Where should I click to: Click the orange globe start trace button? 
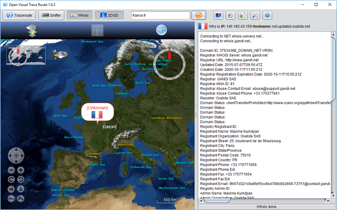click(x=199, y=15)
